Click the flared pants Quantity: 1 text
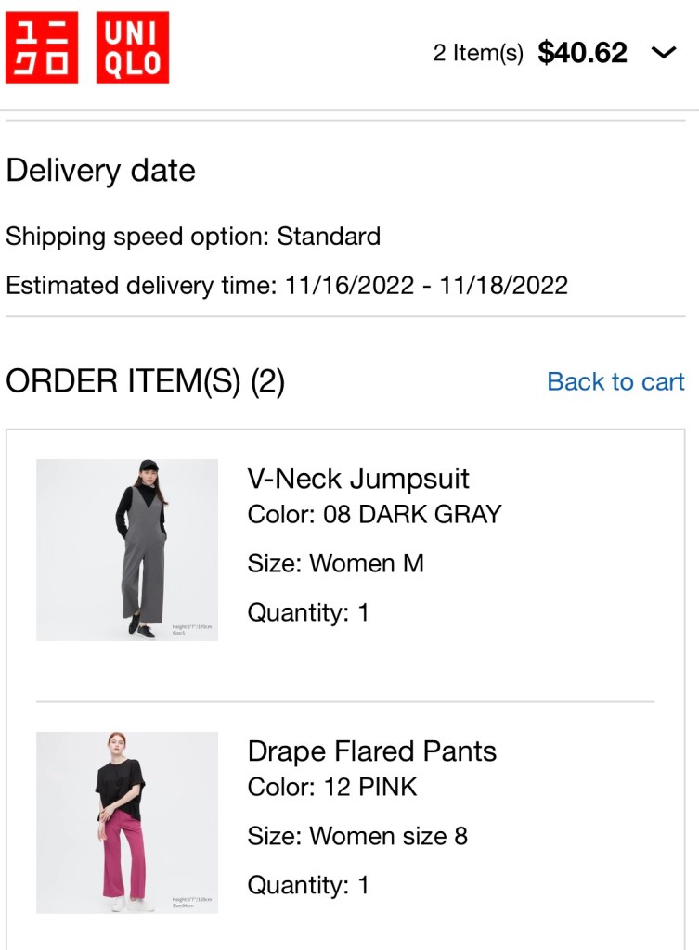Screen dimensions: 699x950 (x=308, y=885)
